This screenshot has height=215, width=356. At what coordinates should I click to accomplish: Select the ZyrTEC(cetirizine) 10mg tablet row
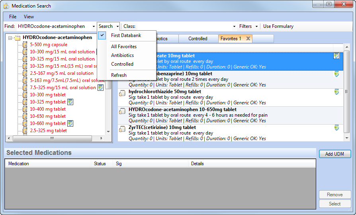click(x=231, y=133)
